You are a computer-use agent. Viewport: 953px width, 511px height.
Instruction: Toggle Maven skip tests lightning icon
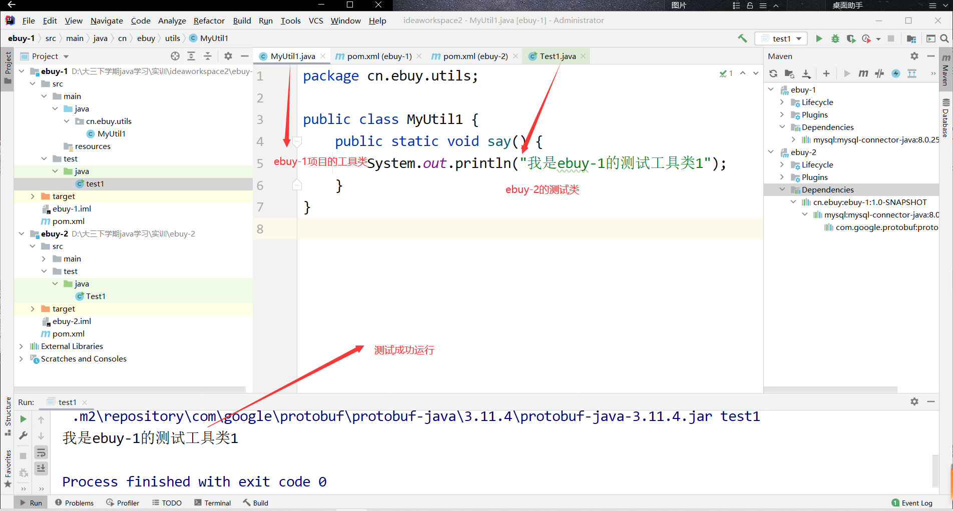(x=896, y=73)
